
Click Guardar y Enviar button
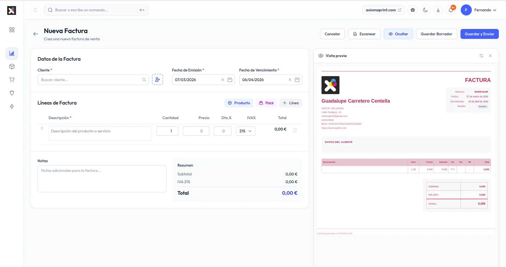tap(479, 34)
